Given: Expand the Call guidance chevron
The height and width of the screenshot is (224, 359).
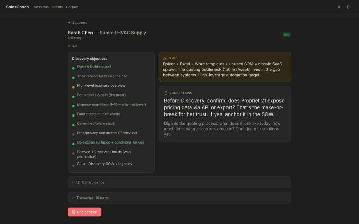Looking at the screenshot, I should [73, 182].
